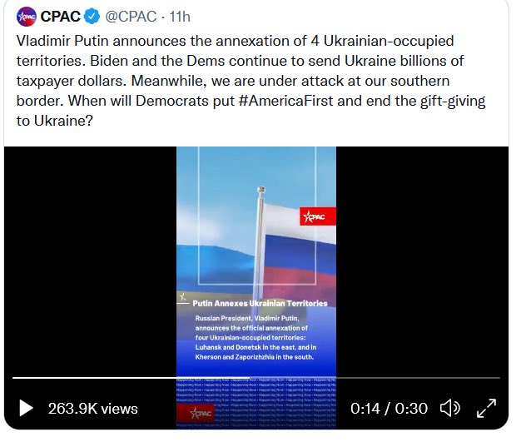Click the "Putin Annexes Ukrainian Territories" video headline
This screenshot has width=521, height=442.
coord(260,304)
